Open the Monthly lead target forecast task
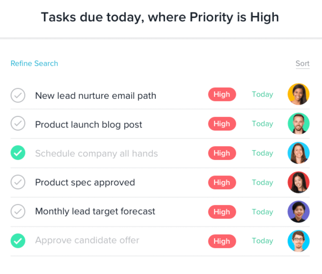Screen dimensions: 322x274 pos(95,212)
